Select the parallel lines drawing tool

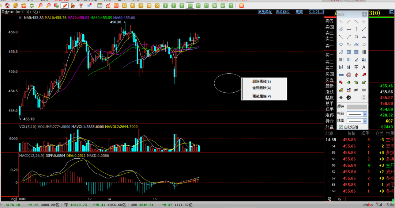(x=364, y=22)
